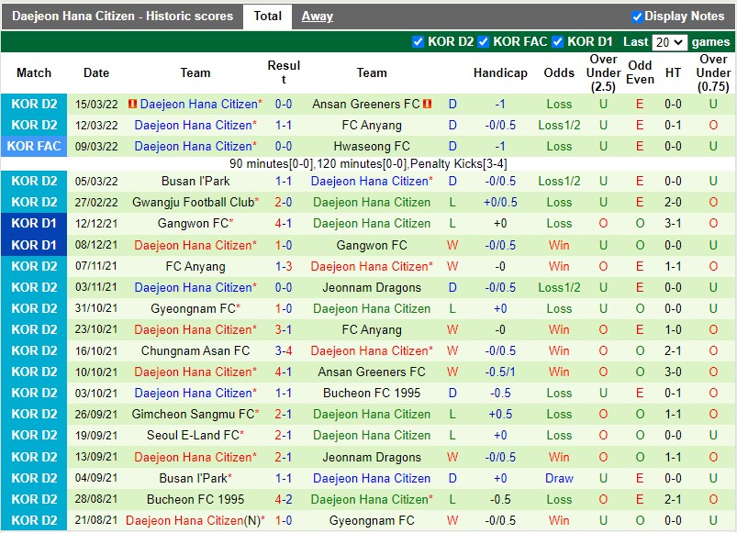Open FC Anyang team in 12/03/22 row
This screenshot has height=533, width=737.
point(372,126)
